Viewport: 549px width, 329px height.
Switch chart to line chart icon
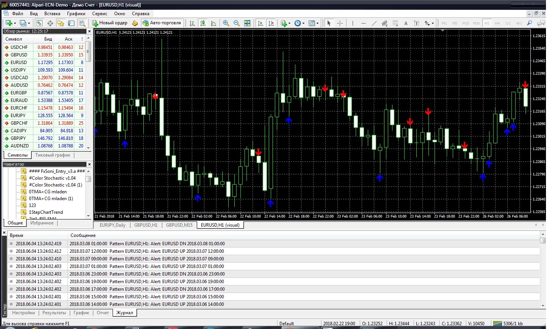pyautogui.click(x=213, y=23)
